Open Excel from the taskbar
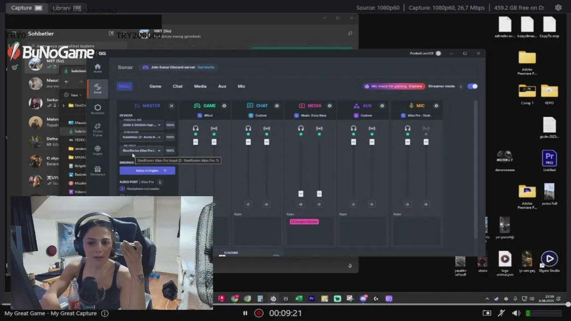This screenshot has width=571, height=321. tap(299, 299)
